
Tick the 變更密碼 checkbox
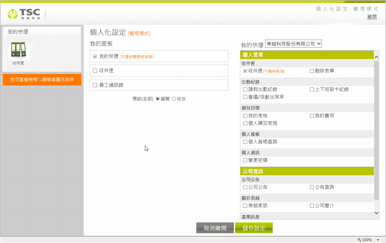(245, 160)
